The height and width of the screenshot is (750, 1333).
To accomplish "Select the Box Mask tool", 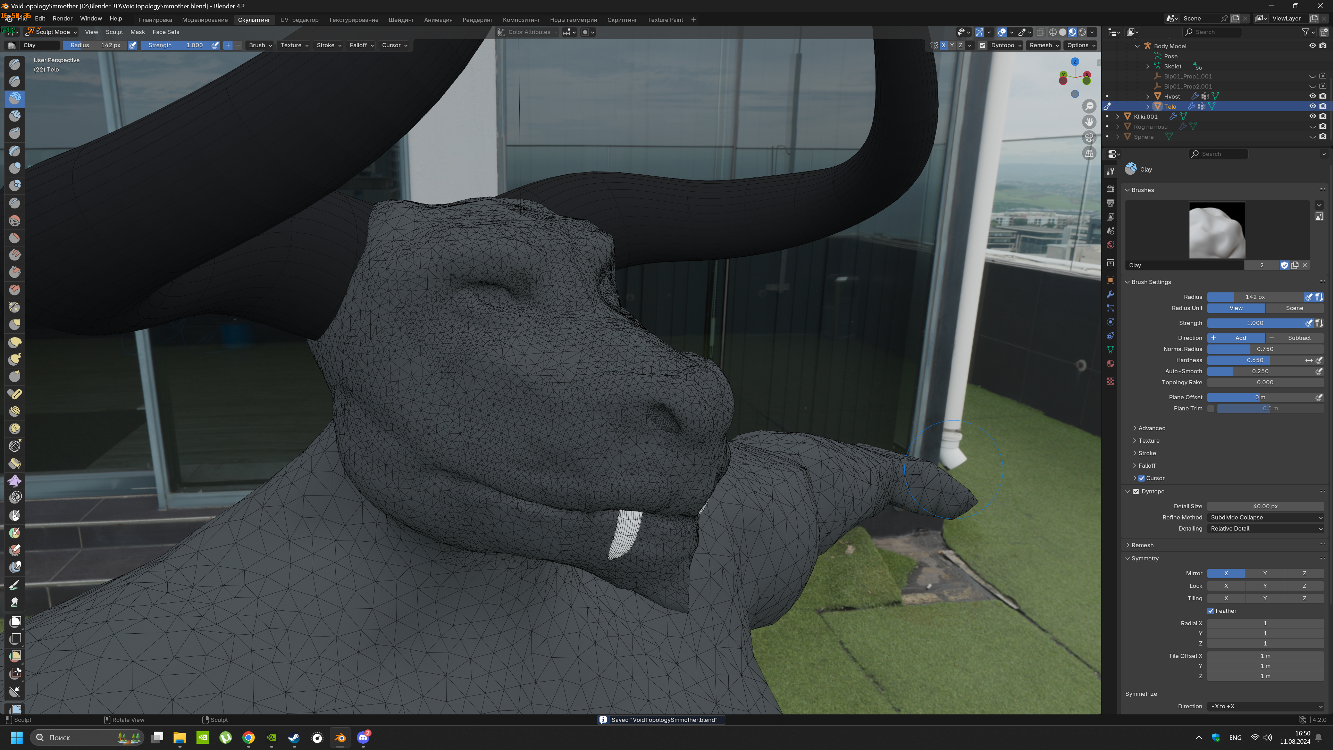I will click(x=15, y=621).
